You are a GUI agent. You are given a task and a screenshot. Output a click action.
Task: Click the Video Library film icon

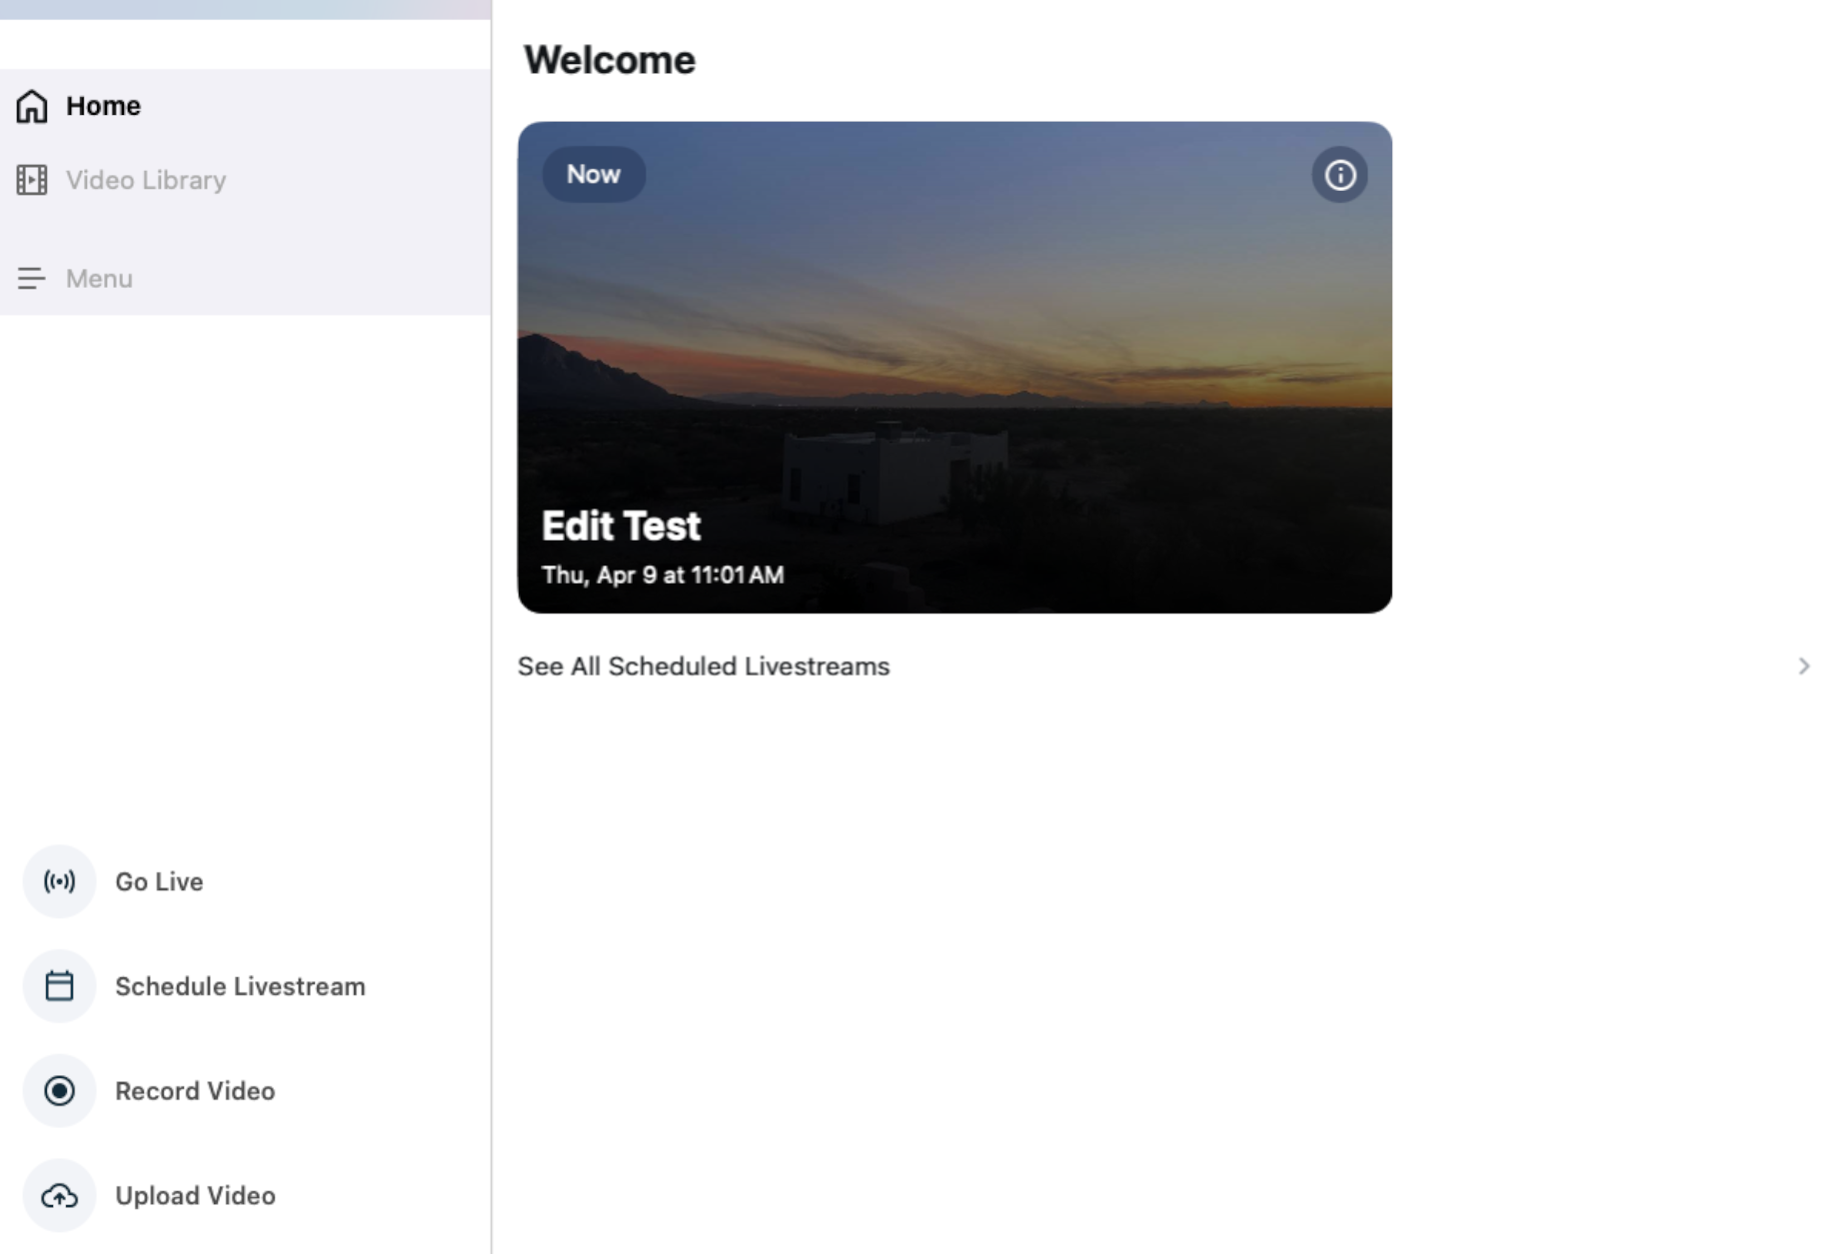coord(32,180)
